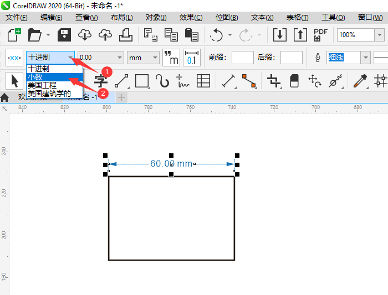Click the 后缀 suffix input field
The image size is (388, 295).
pyautogui.click(x=291, y=58)
